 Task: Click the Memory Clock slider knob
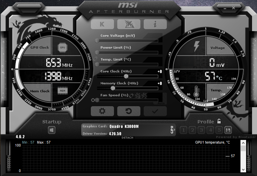(113, 88)
